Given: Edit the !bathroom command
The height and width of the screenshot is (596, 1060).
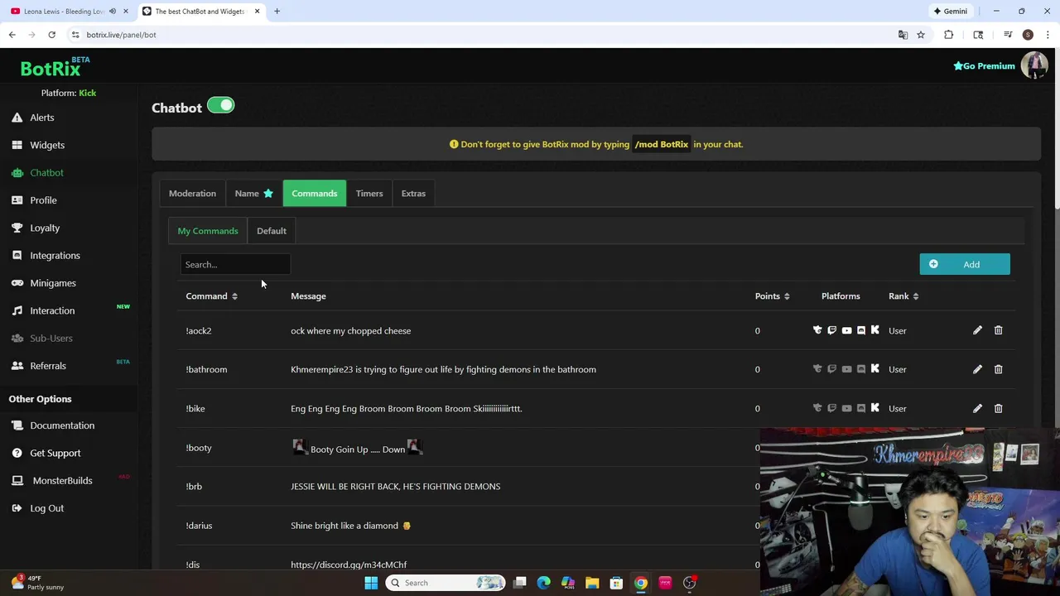Looking at the screenshot, I should [x=977, y=369].
